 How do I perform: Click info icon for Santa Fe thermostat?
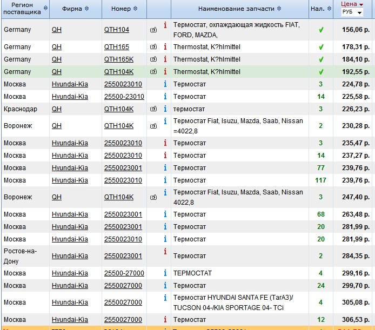pyautogui.click(x=165, y=298)
